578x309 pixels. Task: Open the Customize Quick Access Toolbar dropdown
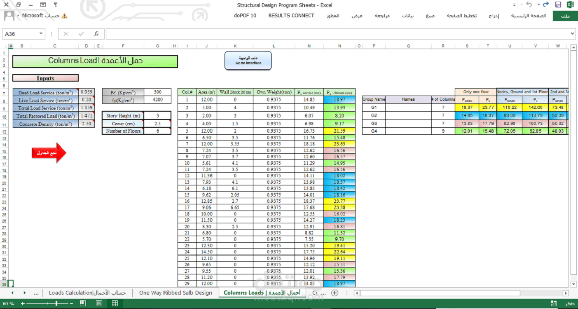pos(514,5)
